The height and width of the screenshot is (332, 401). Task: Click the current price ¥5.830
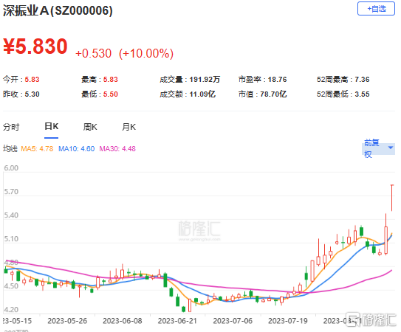[35, 46]
